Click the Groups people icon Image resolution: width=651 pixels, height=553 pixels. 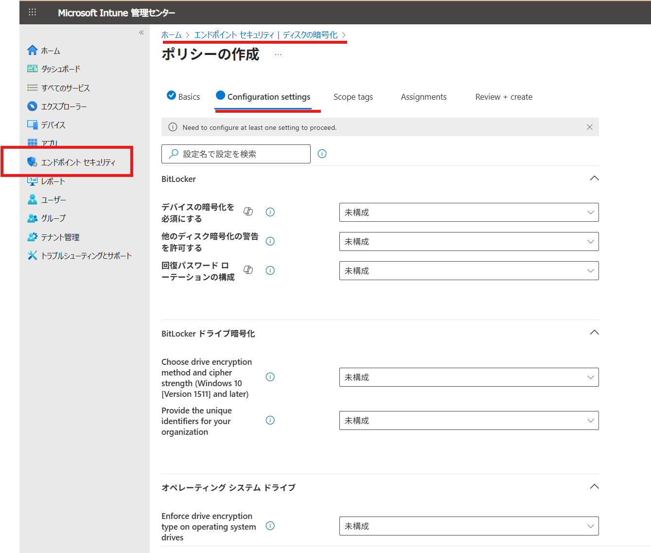click(33, 218)
